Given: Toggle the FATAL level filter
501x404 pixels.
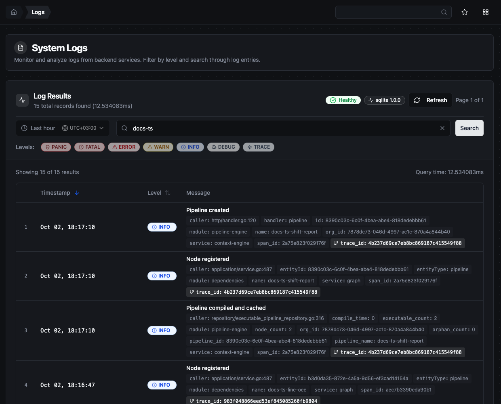Looking at the screenshot, I should click(x=89, y=147).
